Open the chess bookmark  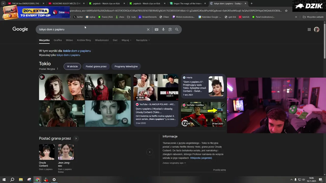120,17
